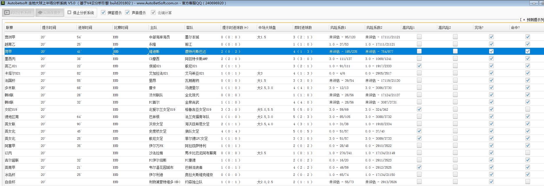Uncheck 高风险1 in the 侯城U21 row
544x186 pixels.
click(419, 66)
